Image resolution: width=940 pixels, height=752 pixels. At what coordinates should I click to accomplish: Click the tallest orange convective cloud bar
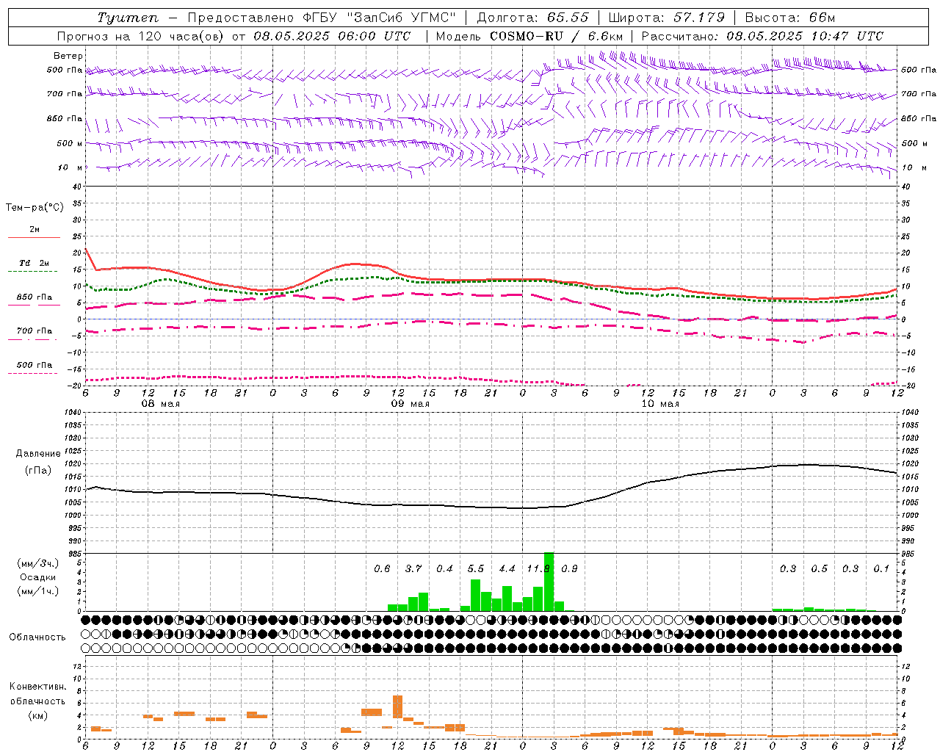coord(397,706)
